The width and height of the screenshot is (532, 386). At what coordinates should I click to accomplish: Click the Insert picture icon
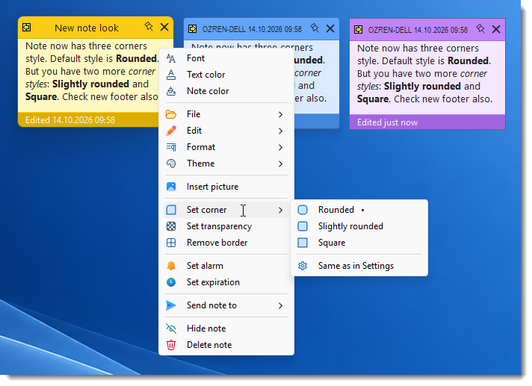[171, 187]
